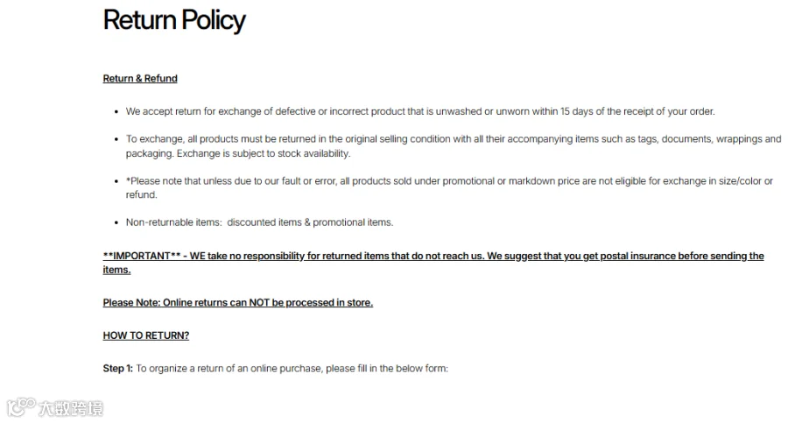Click the watermark logo icon in corner
Viewport: 788px width, 423px height.
pyautogui.click(x=22, y=407)
